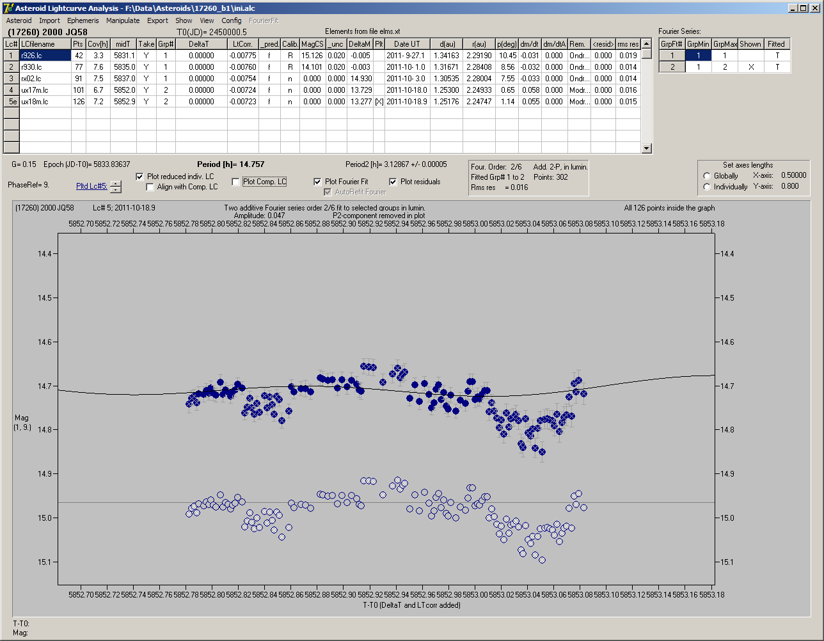Click the Period [h]= 14.757 label
This screenshot has width=824, height=641.
pos(230,164)
